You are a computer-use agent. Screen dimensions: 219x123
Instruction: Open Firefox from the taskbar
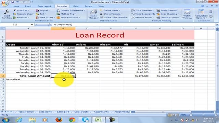pos(59,120)
